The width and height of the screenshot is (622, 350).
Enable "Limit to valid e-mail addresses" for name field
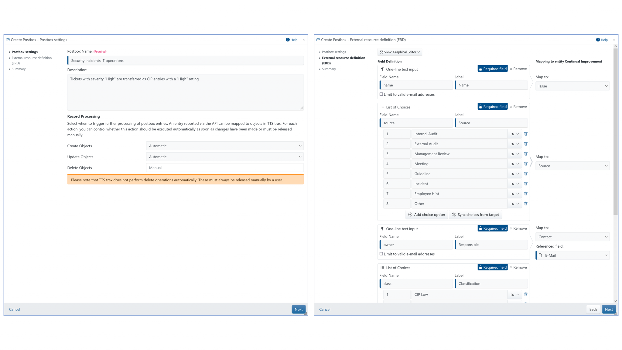point(381,94)
